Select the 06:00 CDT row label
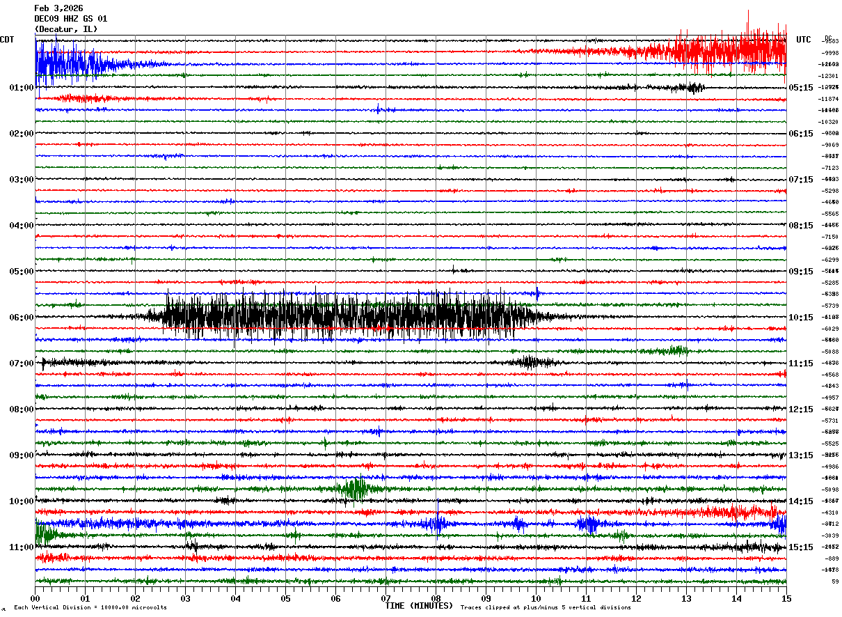842x617 pixels. tap(22, 318)
